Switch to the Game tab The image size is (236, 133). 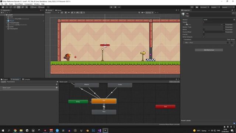coord(58,10)
